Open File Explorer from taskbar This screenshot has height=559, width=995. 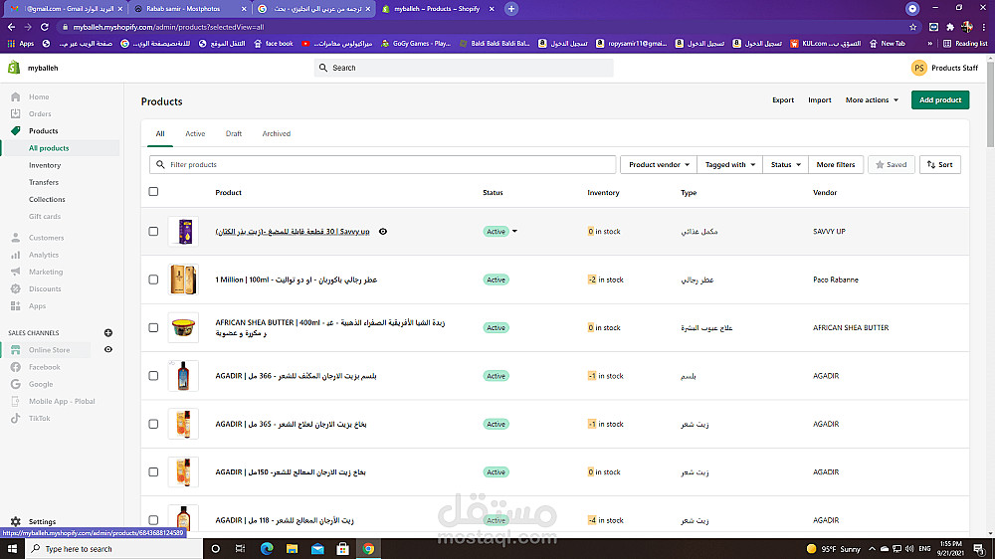tap(292, 549)
